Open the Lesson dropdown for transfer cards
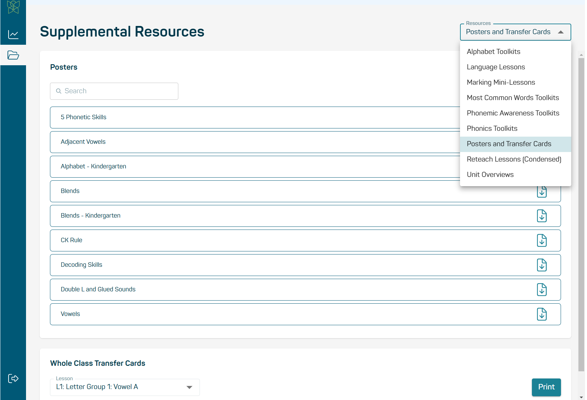587x400 pixels. tap(189, 387)
